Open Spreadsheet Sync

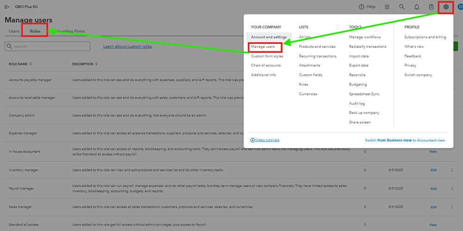364,94
